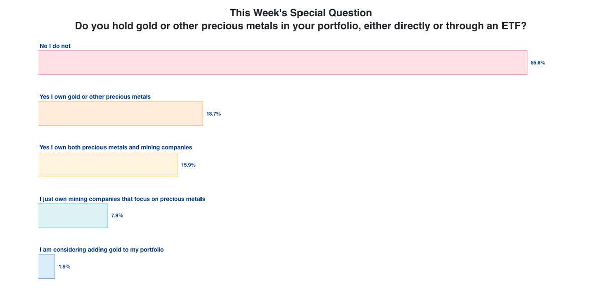Click the 7.9% value label
The image size is (603, 303).
[x=117, y=216]
